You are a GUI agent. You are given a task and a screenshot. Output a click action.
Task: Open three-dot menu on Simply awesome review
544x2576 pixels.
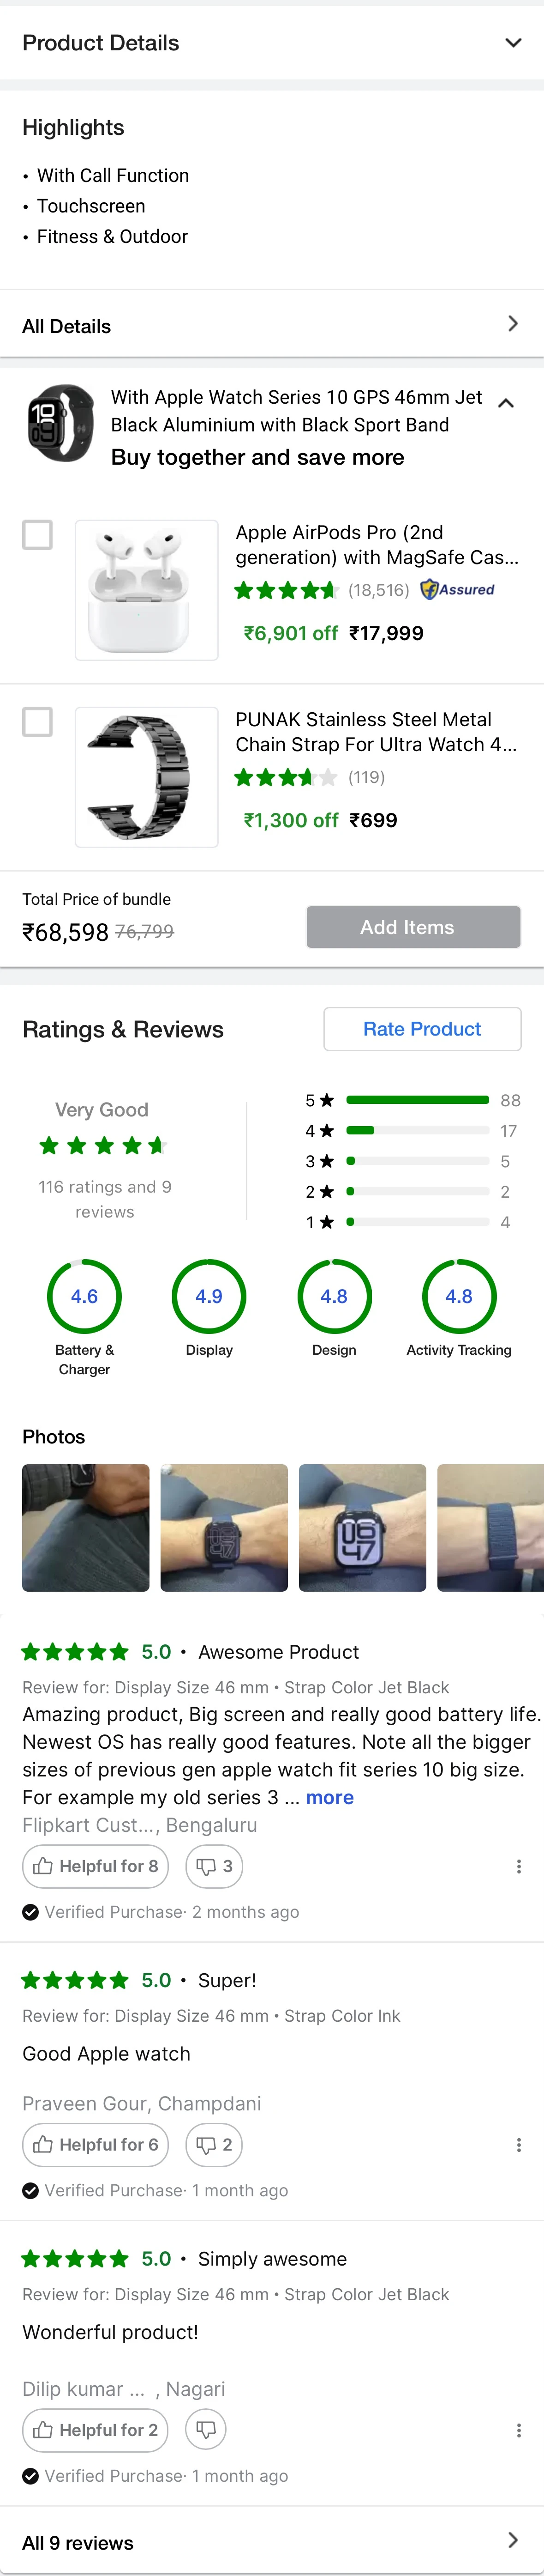point(518,2429)
